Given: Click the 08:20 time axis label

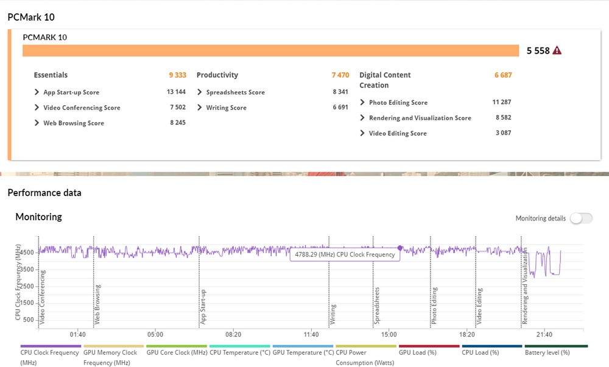Looking at the screenshot, I should 233,334.
